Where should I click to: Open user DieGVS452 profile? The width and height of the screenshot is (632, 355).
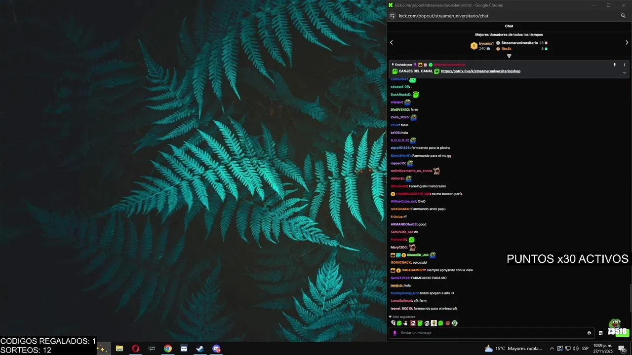coord(400,109)
